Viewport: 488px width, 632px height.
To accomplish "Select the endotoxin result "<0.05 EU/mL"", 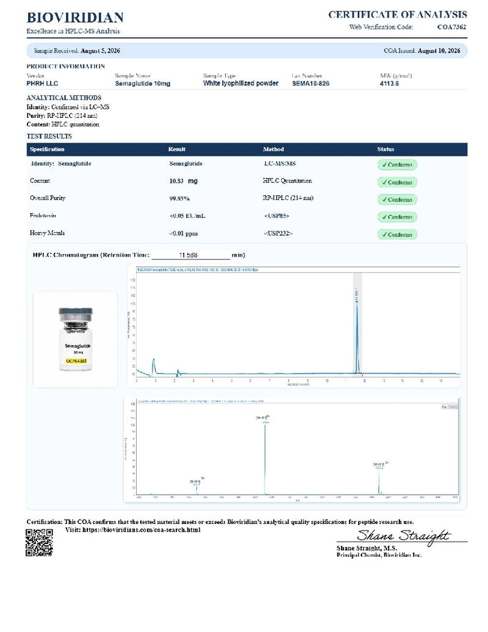I will (187, 216).
